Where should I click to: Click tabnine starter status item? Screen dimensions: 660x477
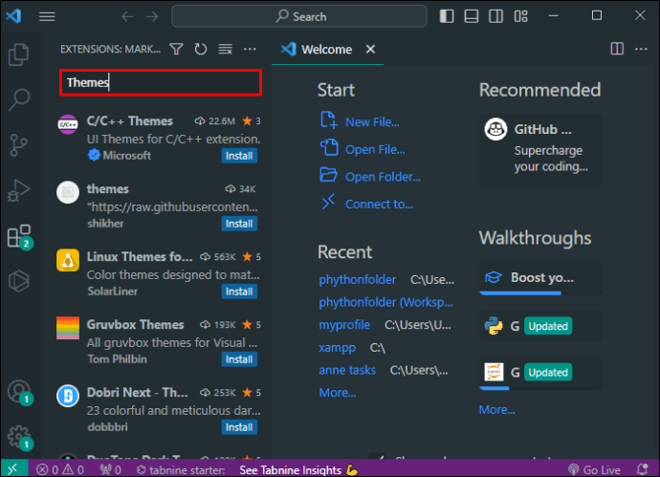[181, 469]
